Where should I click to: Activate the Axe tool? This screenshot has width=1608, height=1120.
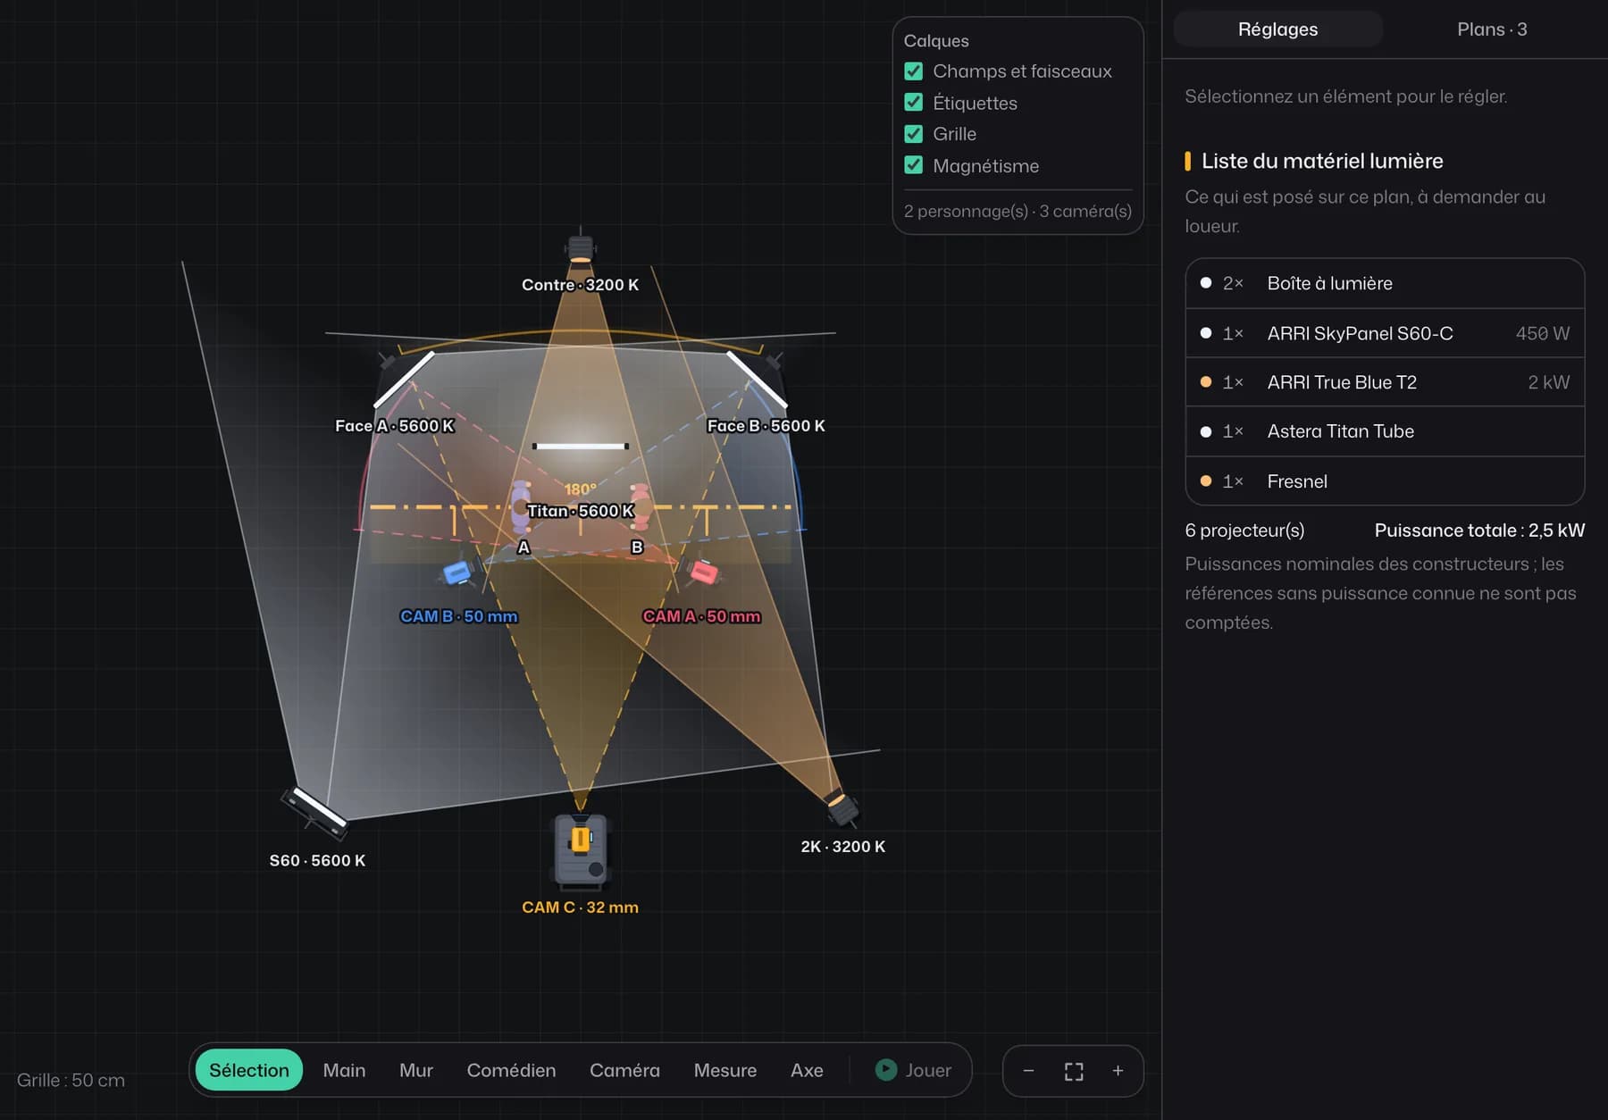pyautogui.click(x=807, y=1070)
